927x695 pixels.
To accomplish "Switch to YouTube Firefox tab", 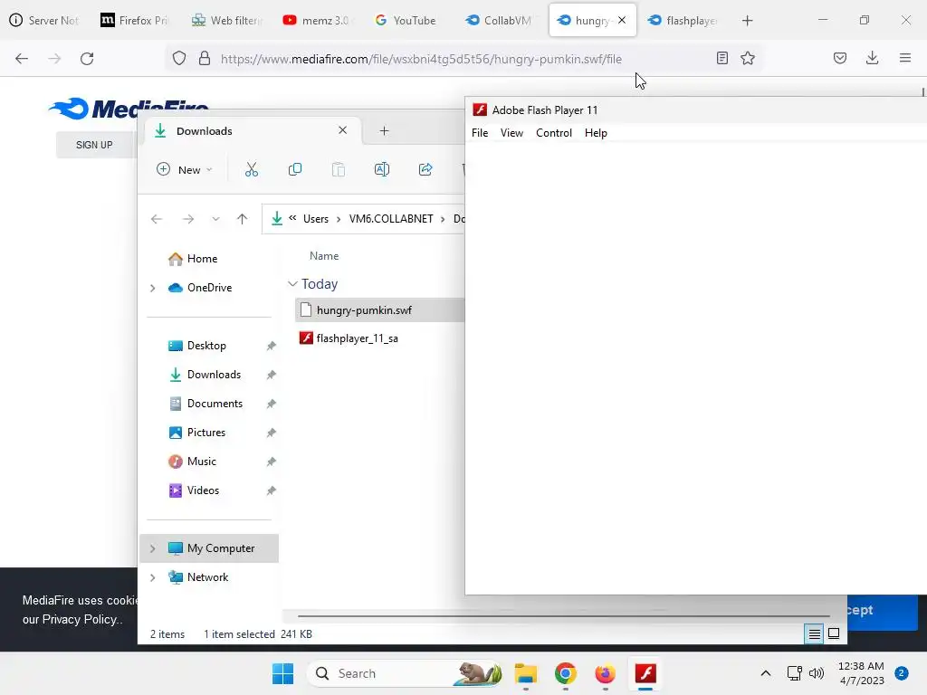I will (x=406, y=21).
